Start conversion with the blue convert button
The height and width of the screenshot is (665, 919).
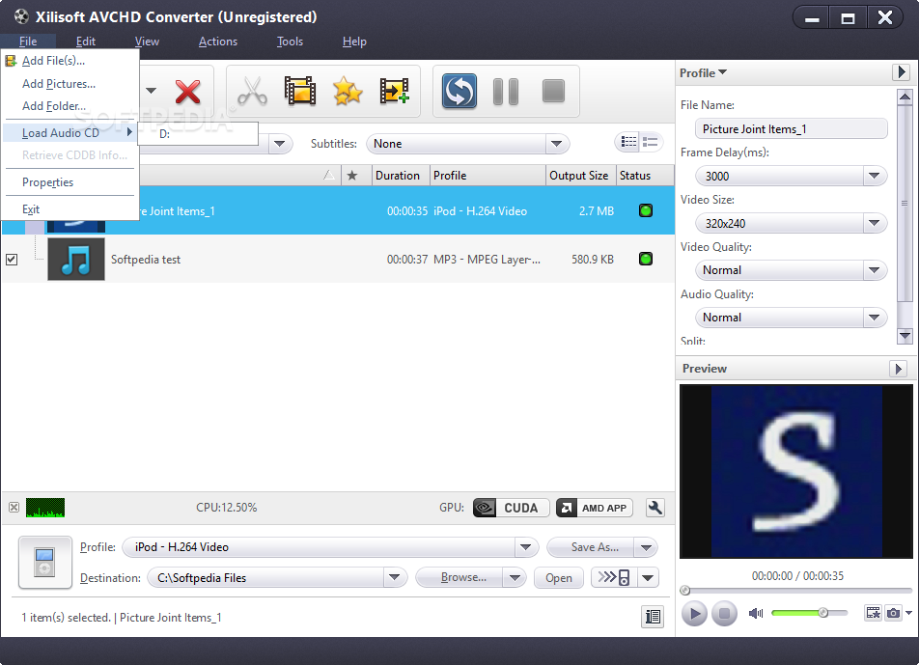(x=459, y=92)
